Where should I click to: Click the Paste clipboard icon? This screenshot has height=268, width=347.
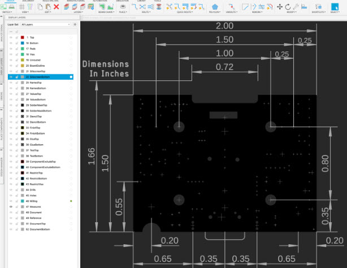point(48,7)
